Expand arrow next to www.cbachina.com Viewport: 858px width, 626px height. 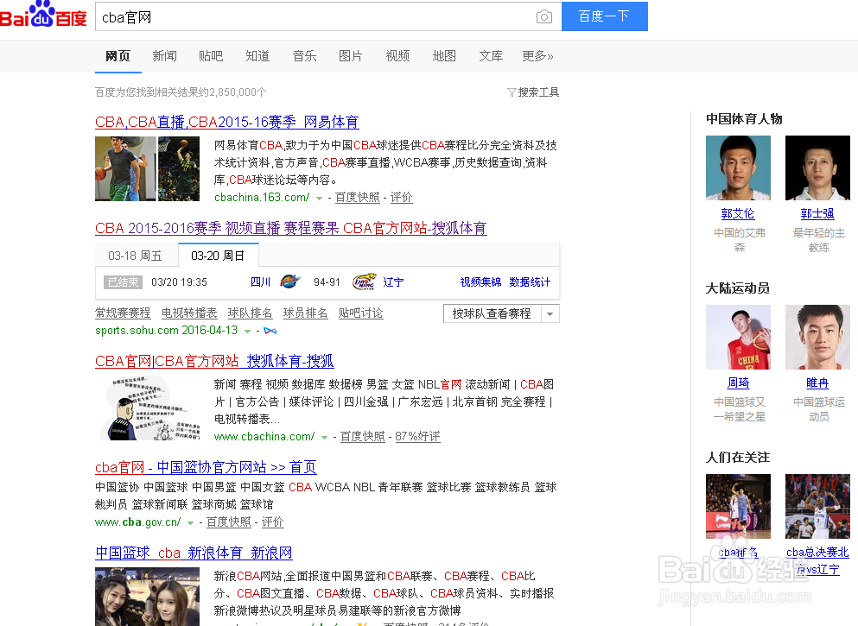[x=324, y=438]
